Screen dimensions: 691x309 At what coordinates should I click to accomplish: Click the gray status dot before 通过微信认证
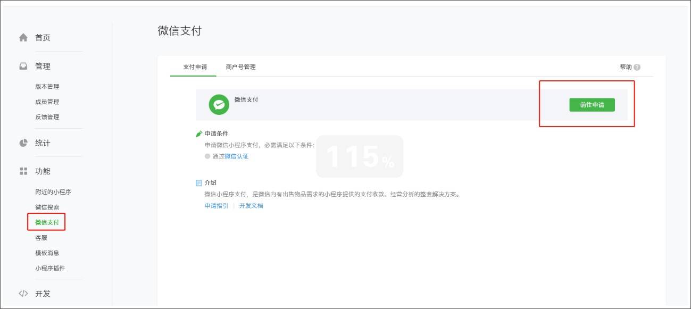click(x=207, y=156)
